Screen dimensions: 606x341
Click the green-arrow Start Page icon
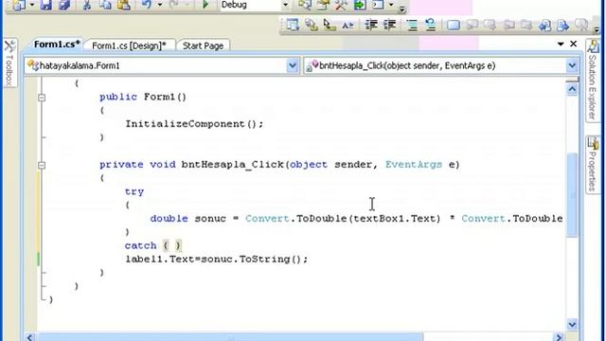click(360, 5)
